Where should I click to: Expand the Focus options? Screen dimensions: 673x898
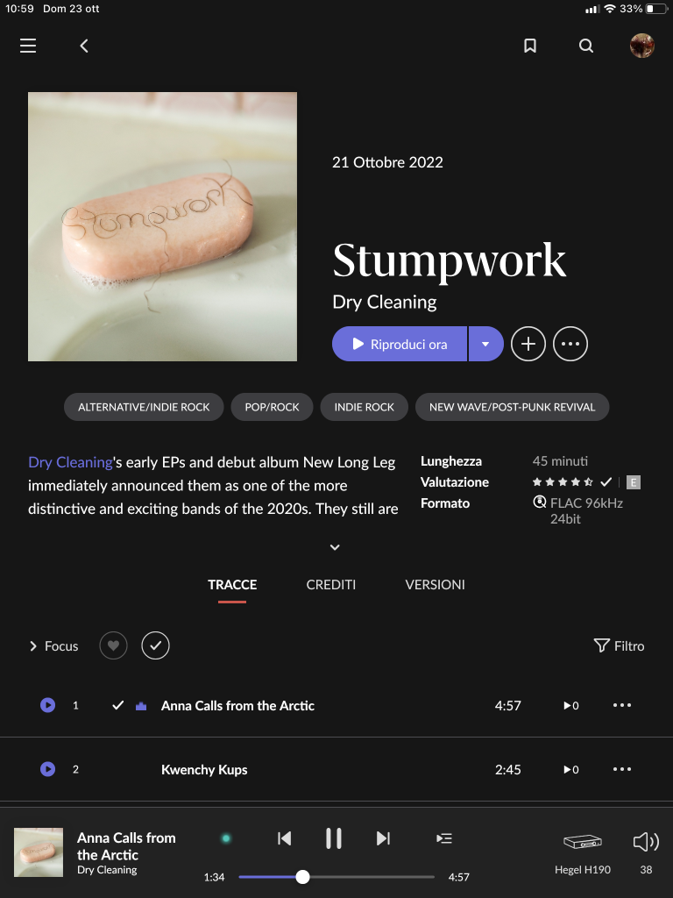coord(53,646)
